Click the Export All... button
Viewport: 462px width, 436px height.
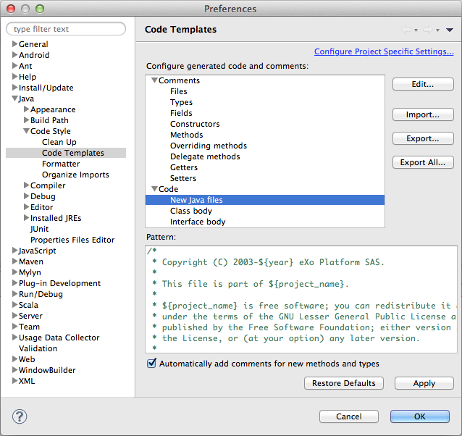pyautogui.click(x=423, y=162)
